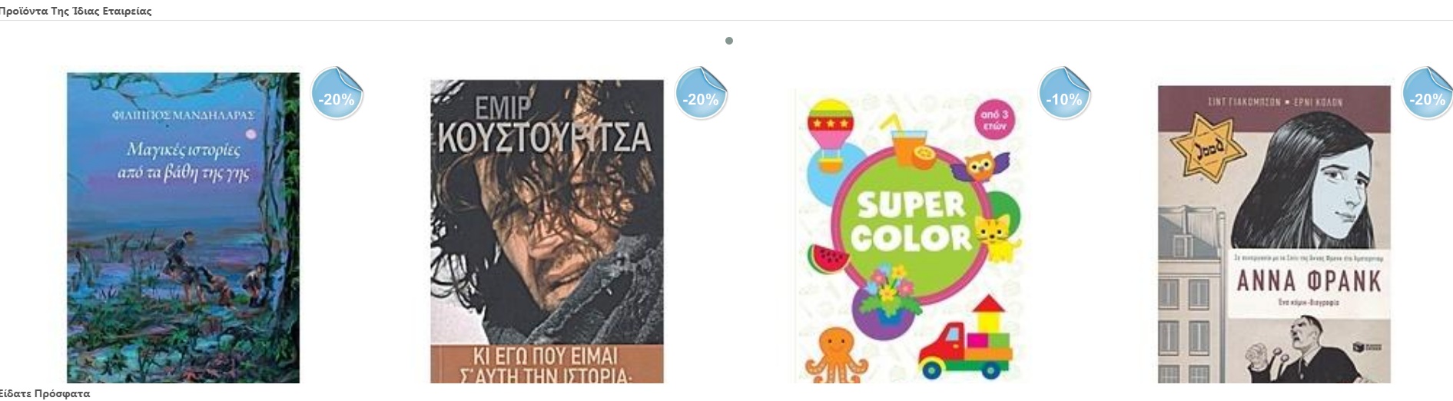The image size is (1453, 401).
Task: Click author name Φίλιππος Μανδηλαράς on cover
Action: click(x=183, y=116)
